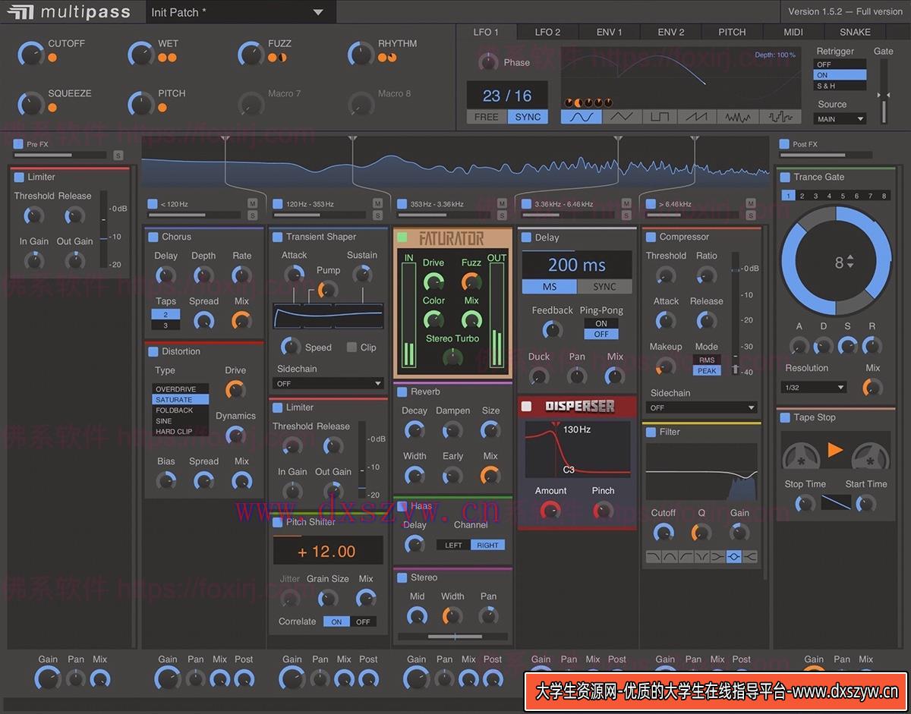Image resolution: width=911 pixels, height=714 pixels.
Task: Open the Transient Shaper Sidechain dropdown
Action: pos(329,383)
